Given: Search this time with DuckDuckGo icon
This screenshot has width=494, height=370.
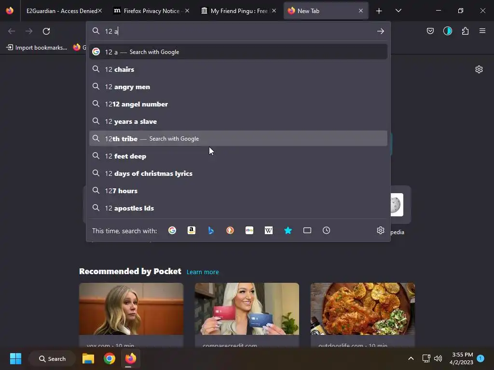Looking at the screenshot, I should 230,230.
